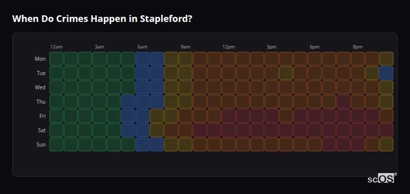Click the Friday 9pm red cell

[x=358, y=116]
